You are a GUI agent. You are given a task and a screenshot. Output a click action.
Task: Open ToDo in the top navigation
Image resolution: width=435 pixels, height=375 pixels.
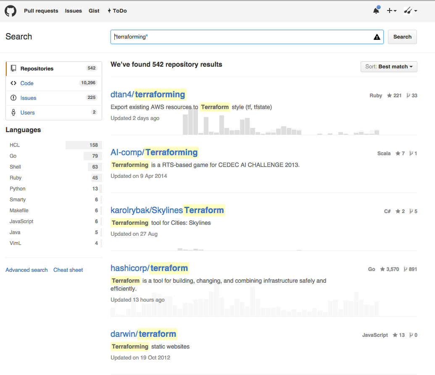click(117, 11)
